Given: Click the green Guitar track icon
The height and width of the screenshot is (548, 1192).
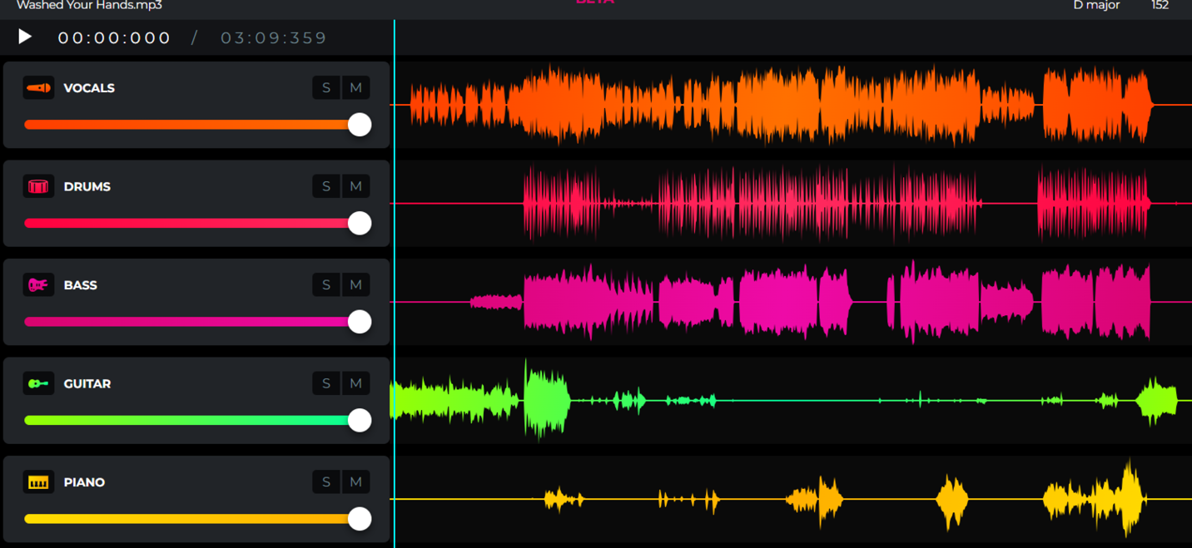Looking at the screenshot, I should tap(38, 383).
